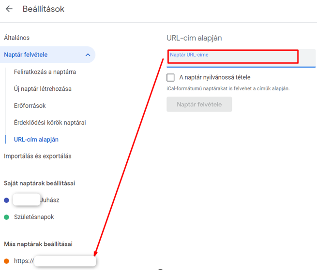The image size is (317, 270).
Task: Open Születésnapok calendar settings
Action: click(x=34, y=217)
